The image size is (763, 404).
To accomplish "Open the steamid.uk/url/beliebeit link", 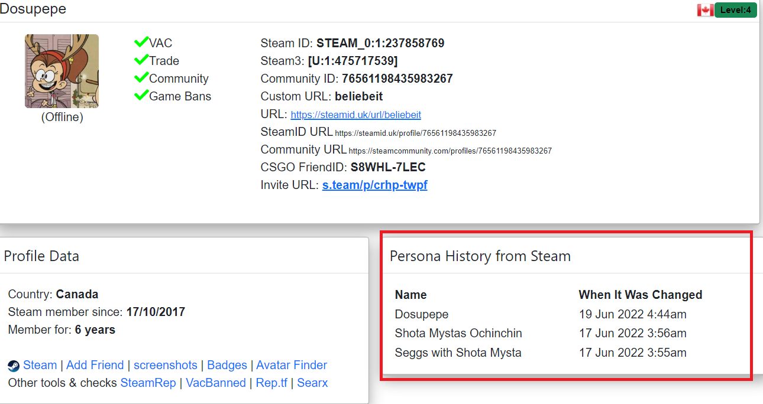I will click(356, 115).
